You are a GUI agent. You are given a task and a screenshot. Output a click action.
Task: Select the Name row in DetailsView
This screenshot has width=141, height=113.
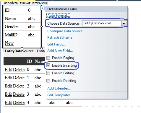point(22,18)
